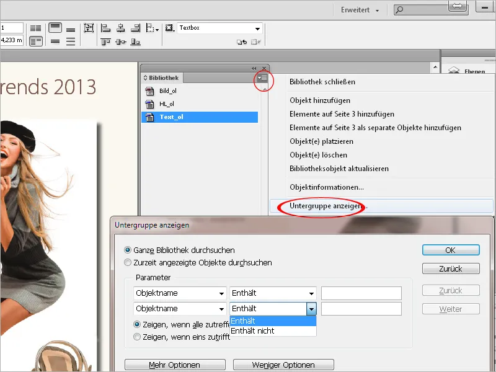Close the open Enthält dropdown via its arrow
Image resolution: width=496 pixels, height=372 pixels.
point(311,309)
